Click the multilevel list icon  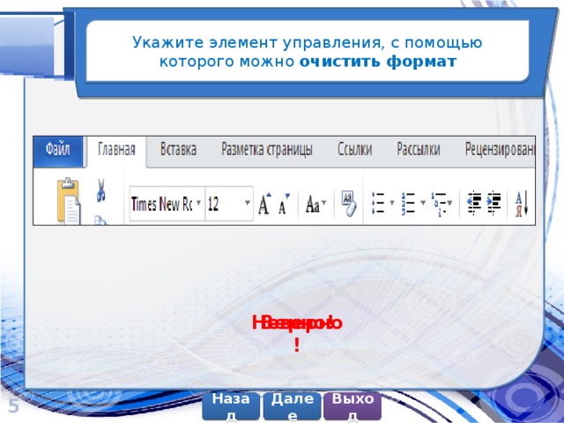(x=439, y=204)
